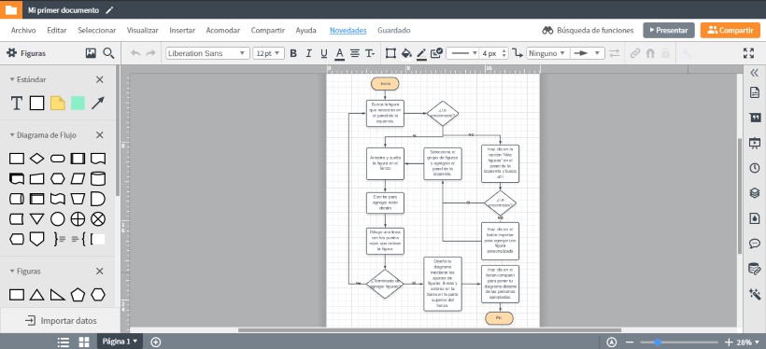Collapse the Estándar shapes section
Screen dimensions: 766x349
click(x=28, y=79)
